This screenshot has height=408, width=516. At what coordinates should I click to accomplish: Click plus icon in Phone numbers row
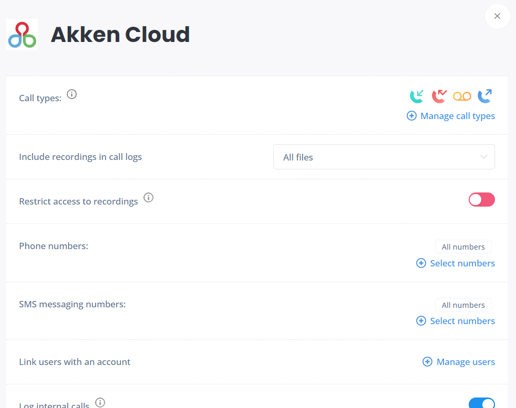click(421, 263)
